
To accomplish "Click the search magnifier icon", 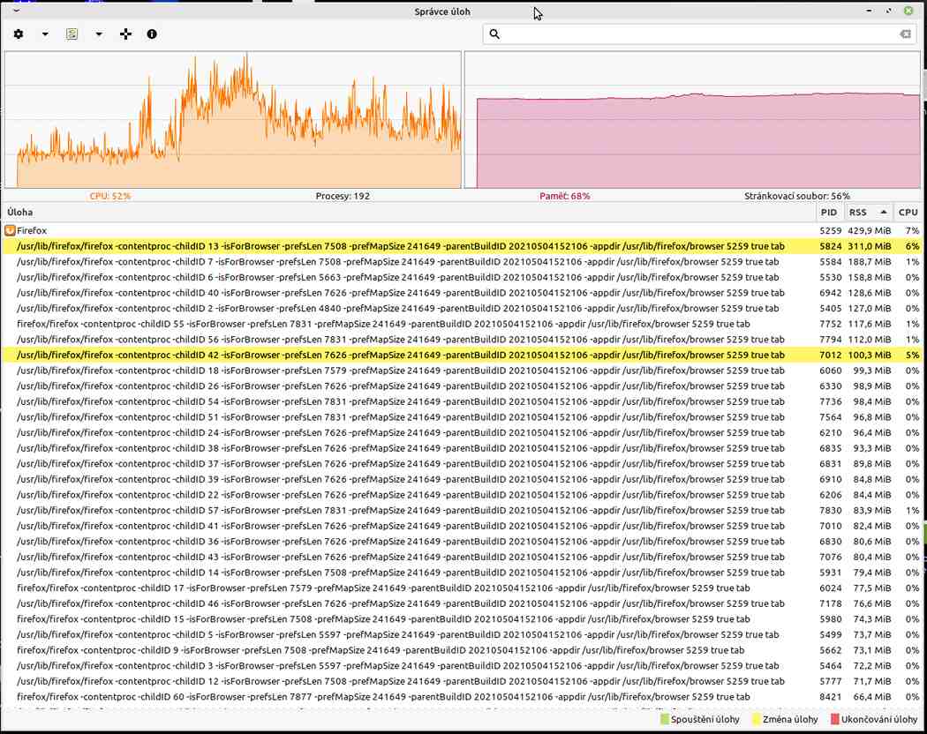I will (494, 34).
